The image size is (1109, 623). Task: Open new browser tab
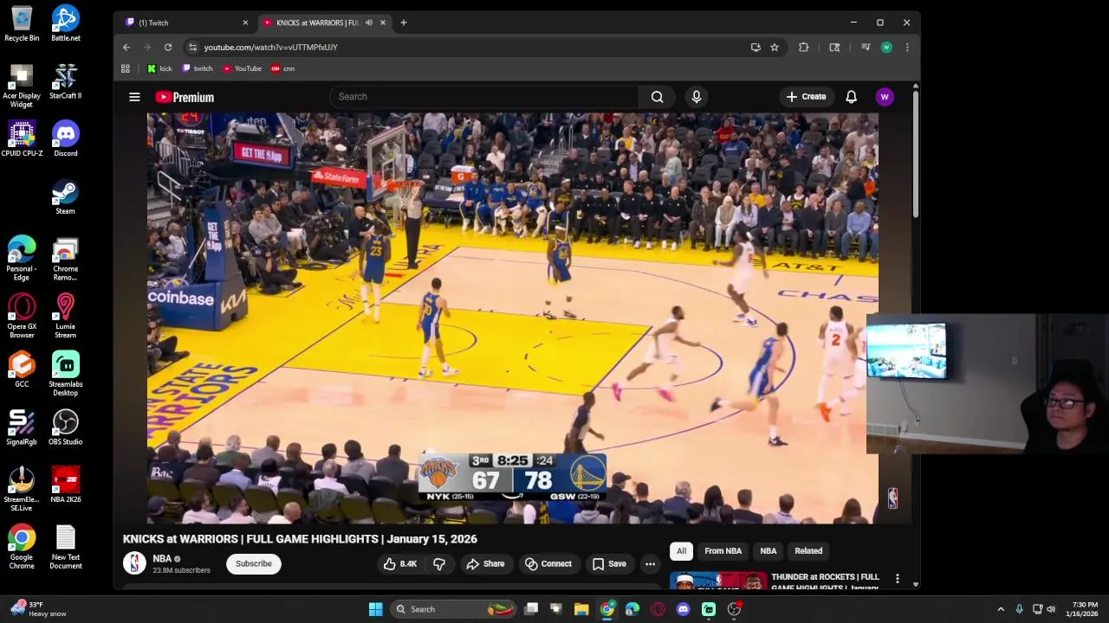(x=404, y=22)
